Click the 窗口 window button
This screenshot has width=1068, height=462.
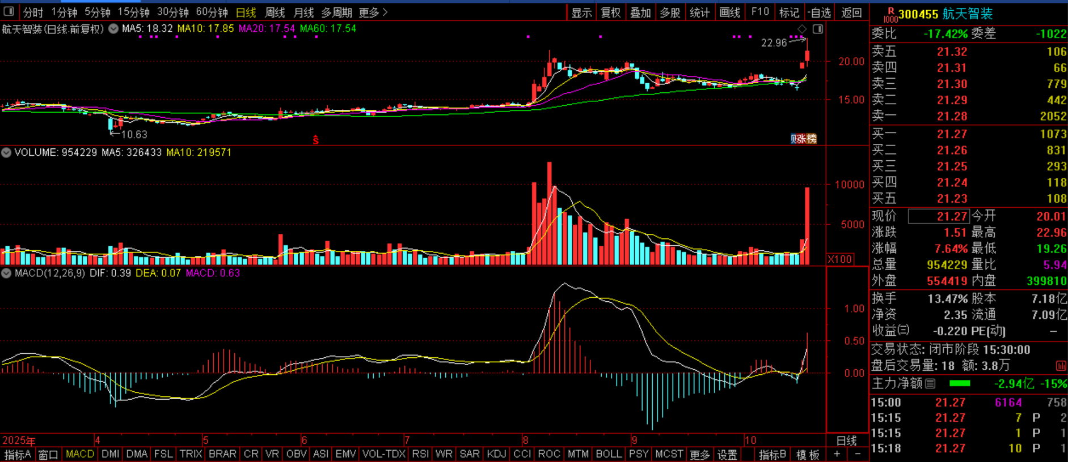48,454
